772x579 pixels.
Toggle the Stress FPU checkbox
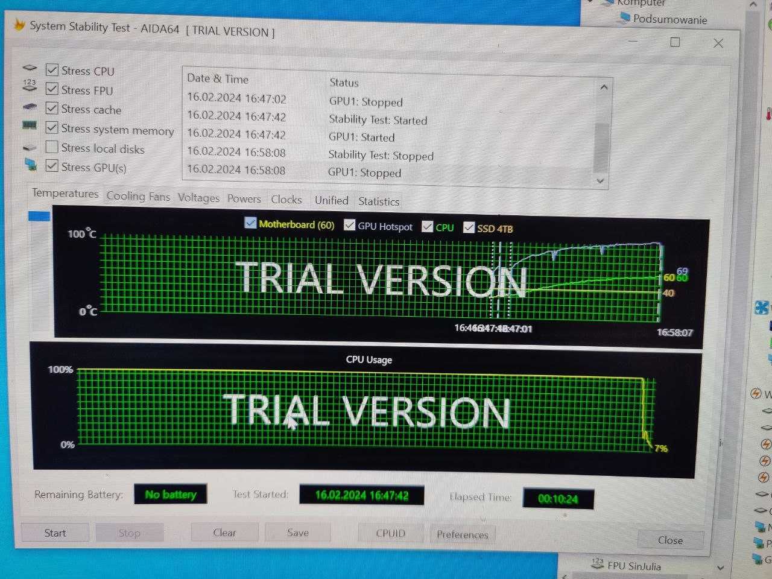[52, 90]
